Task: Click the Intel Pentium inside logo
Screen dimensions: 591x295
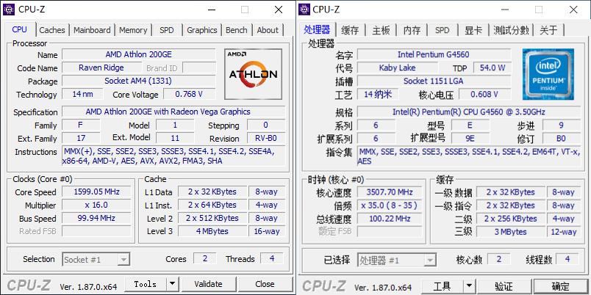Action: 548,74
